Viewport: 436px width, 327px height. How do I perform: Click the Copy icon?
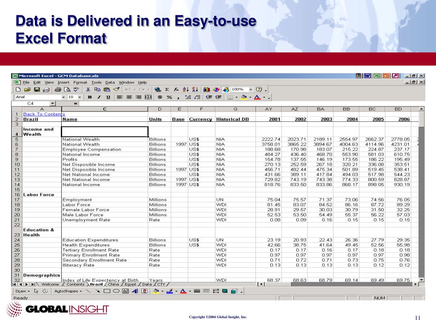click(98, 89)
